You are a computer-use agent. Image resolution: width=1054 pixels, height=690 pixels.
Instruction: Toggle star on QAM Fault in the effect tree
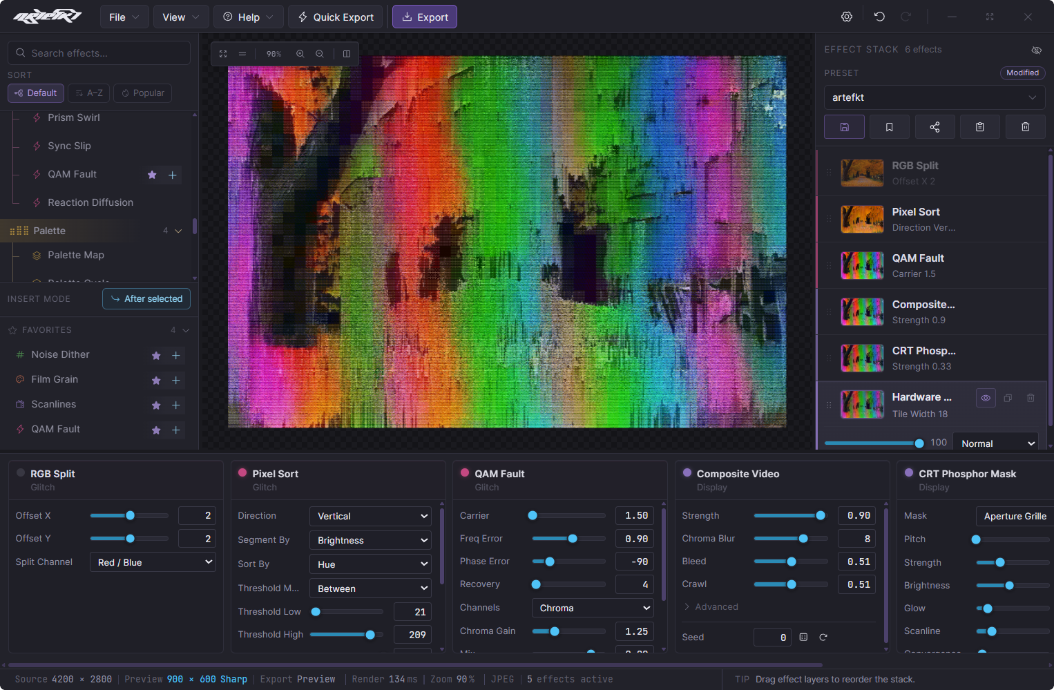point(152,175)
